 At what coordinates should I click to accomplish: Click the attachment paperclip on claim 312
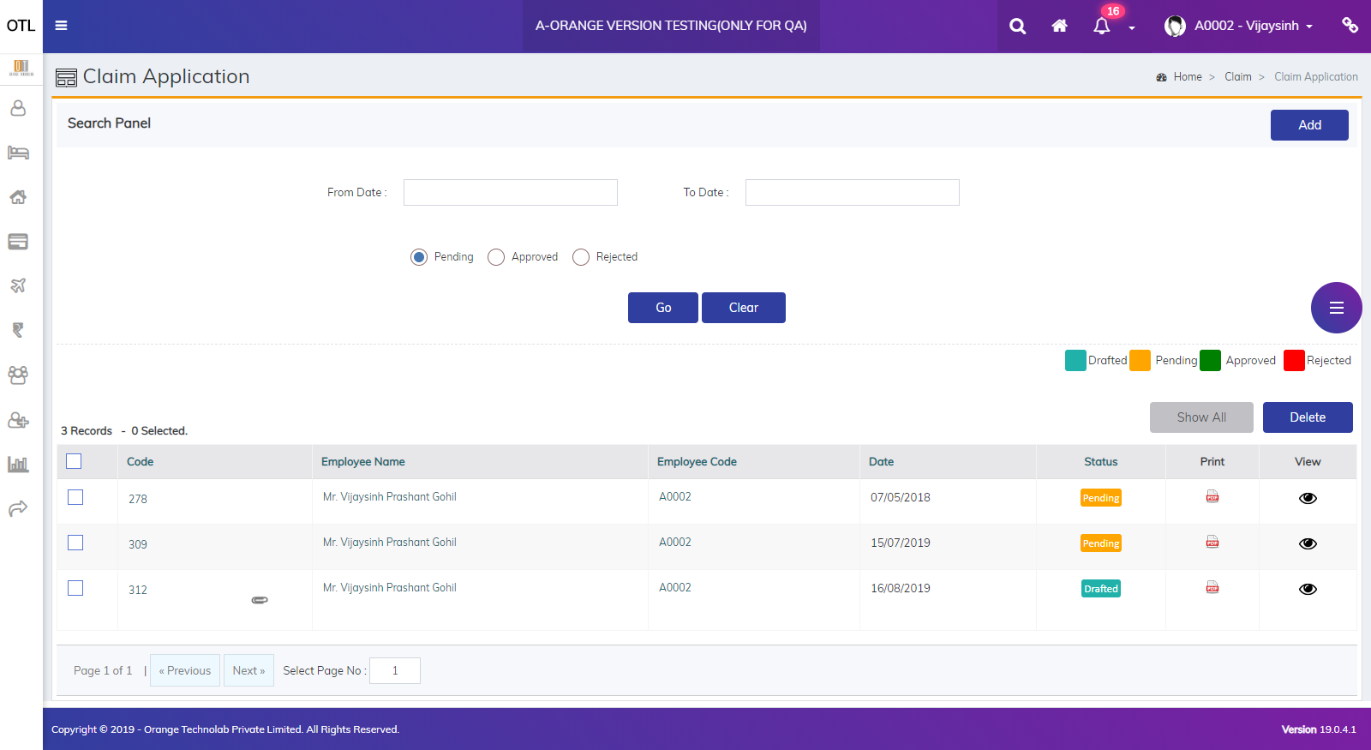(260, 600)
